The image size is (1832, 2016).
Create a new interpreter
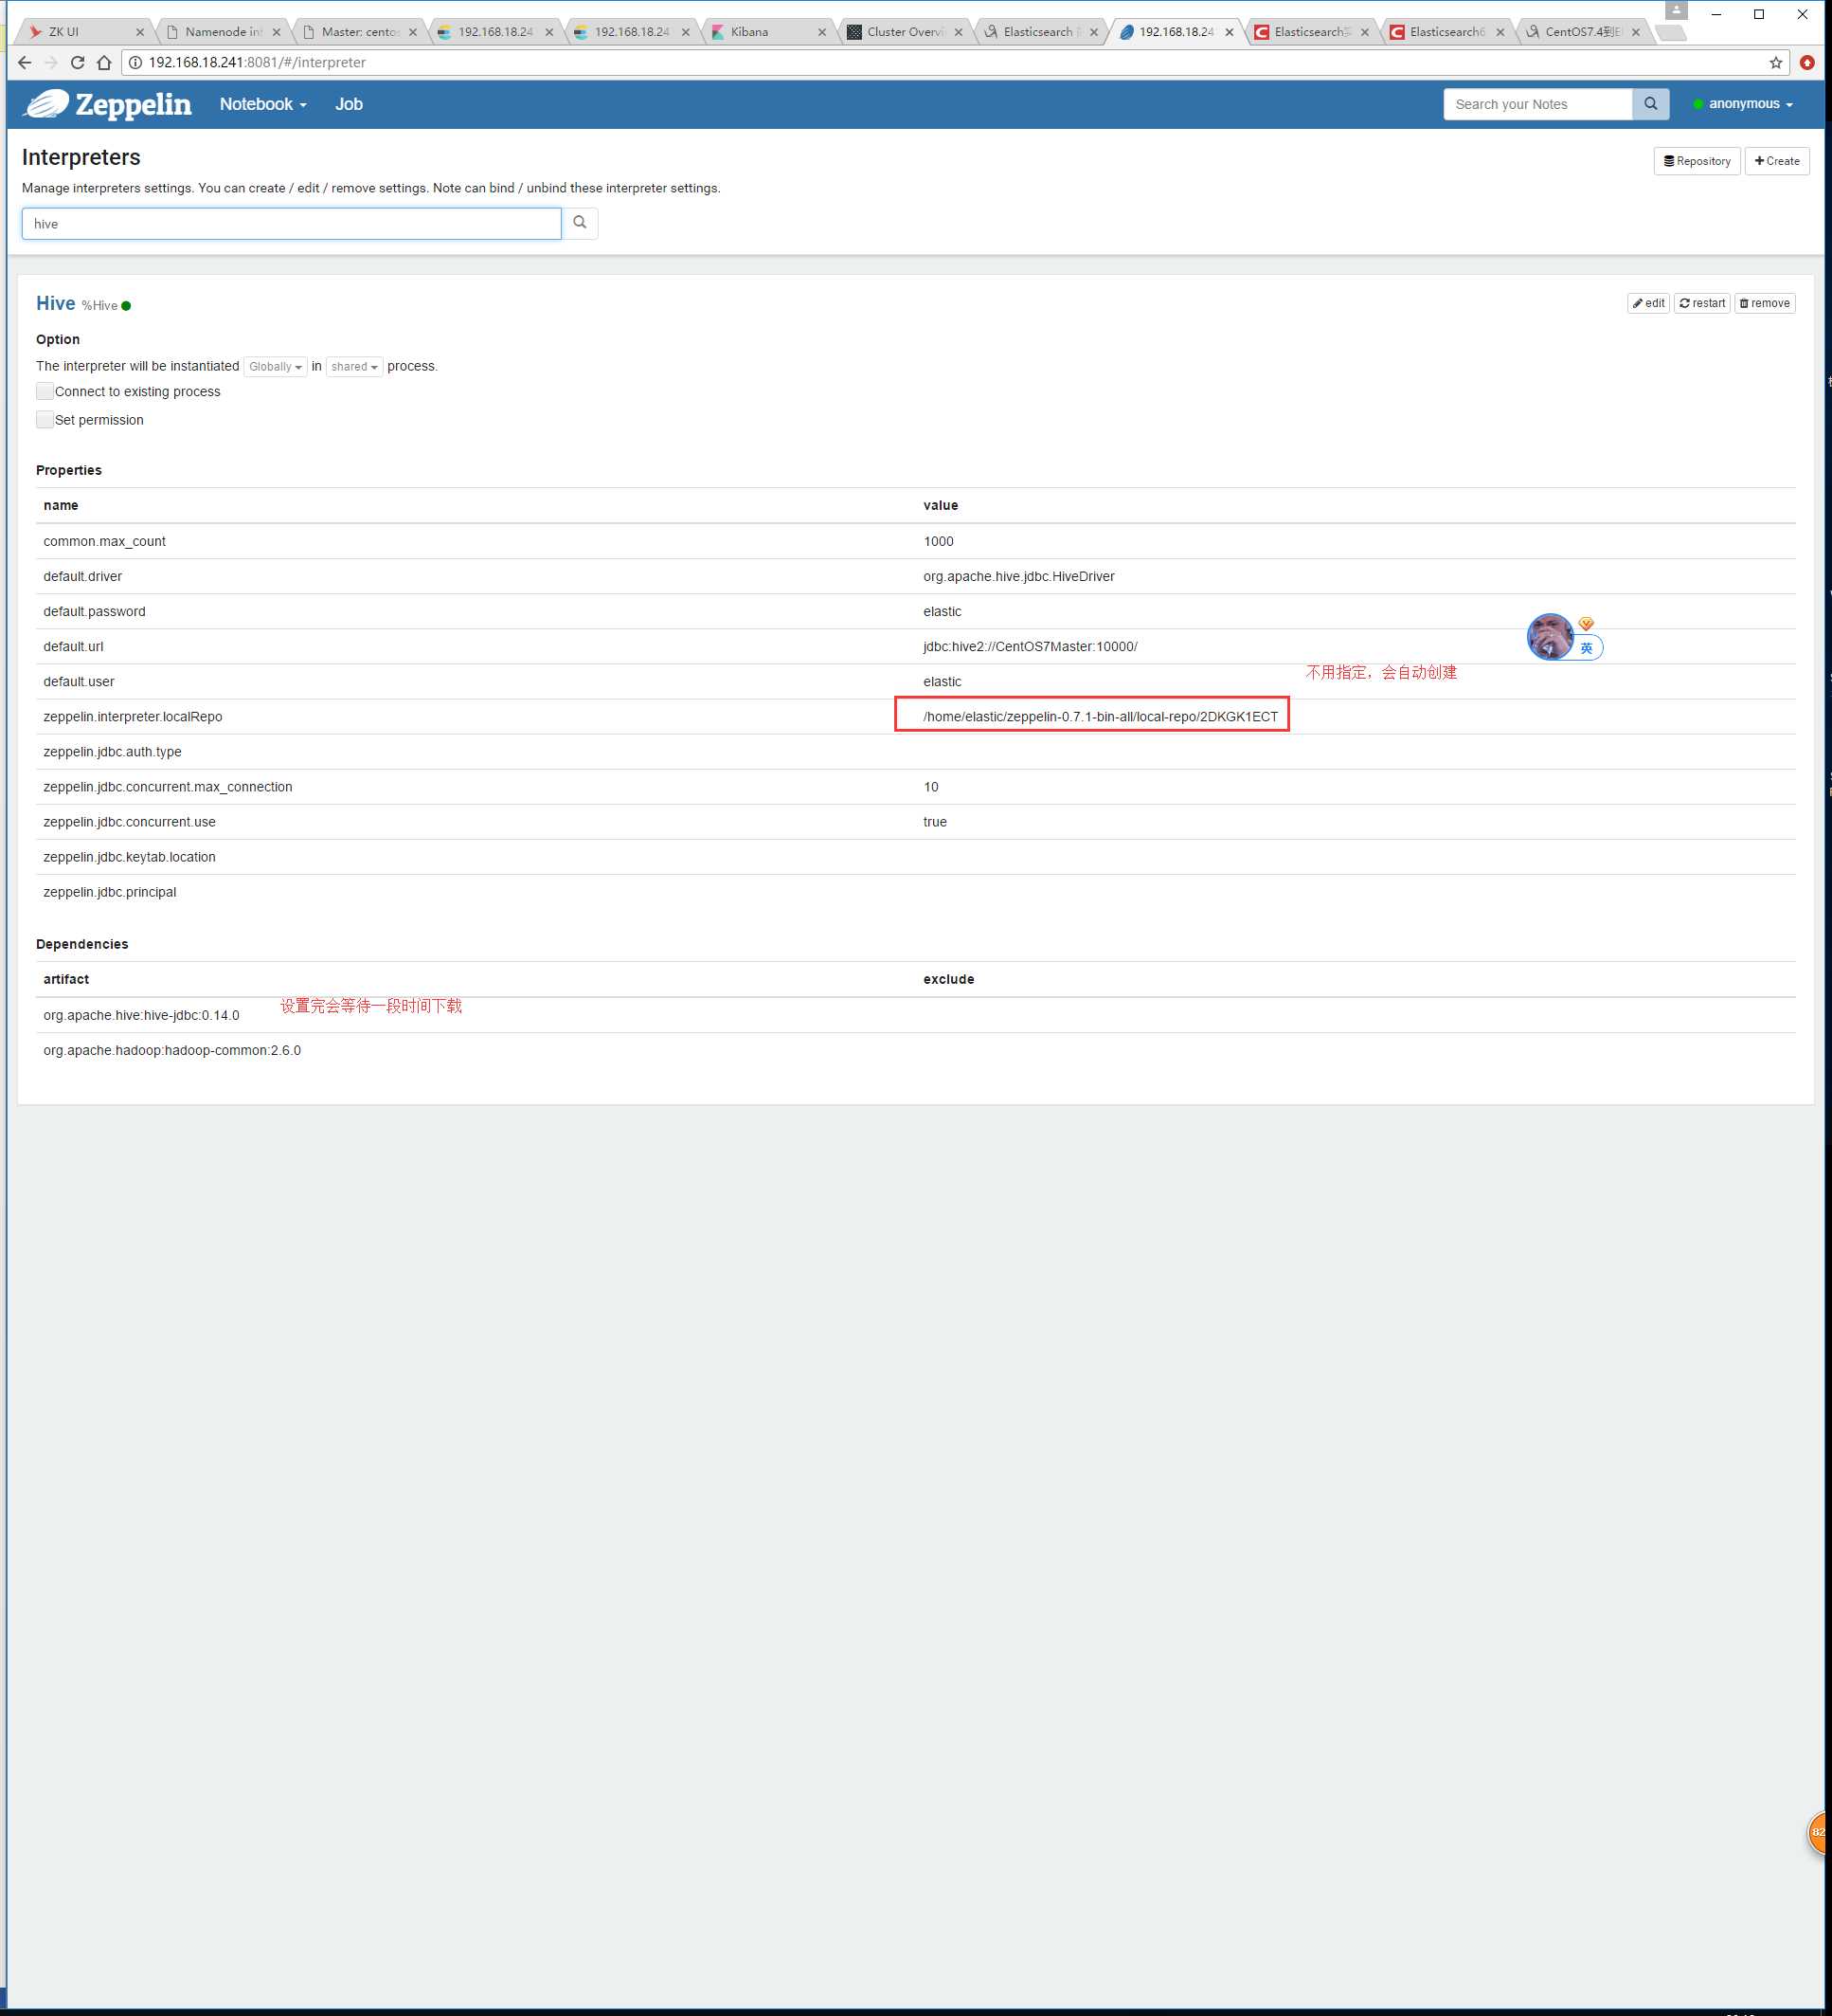(x=1776, y=161)
